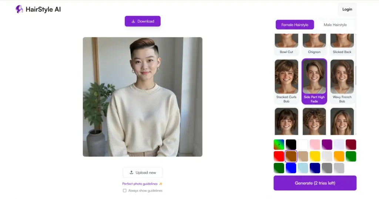
Task: Choose the light gray swatch beside yellow
Action: click(327, 156)
